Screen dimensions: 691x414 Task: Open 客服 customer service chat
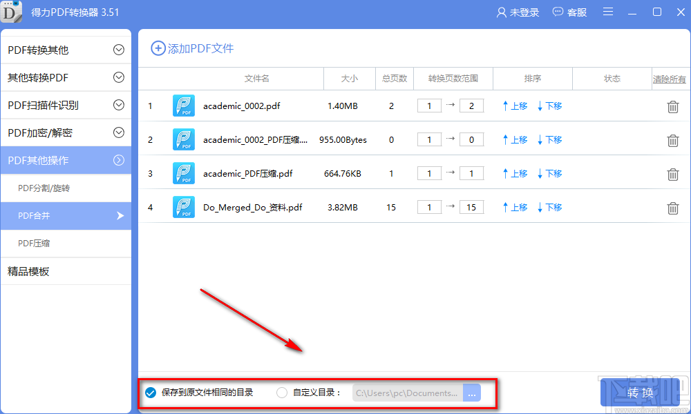pos(570,12)
